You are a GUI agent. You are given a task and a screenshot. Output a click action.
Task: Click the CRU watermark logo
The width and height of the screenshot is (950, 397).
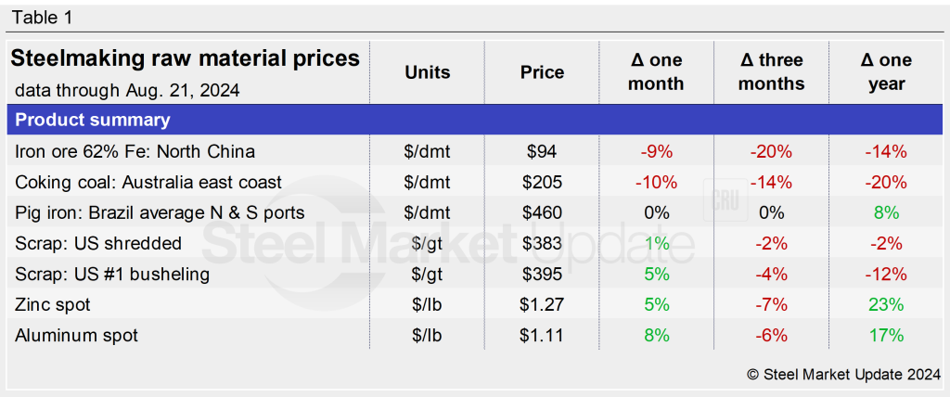[x=726, y=198]
